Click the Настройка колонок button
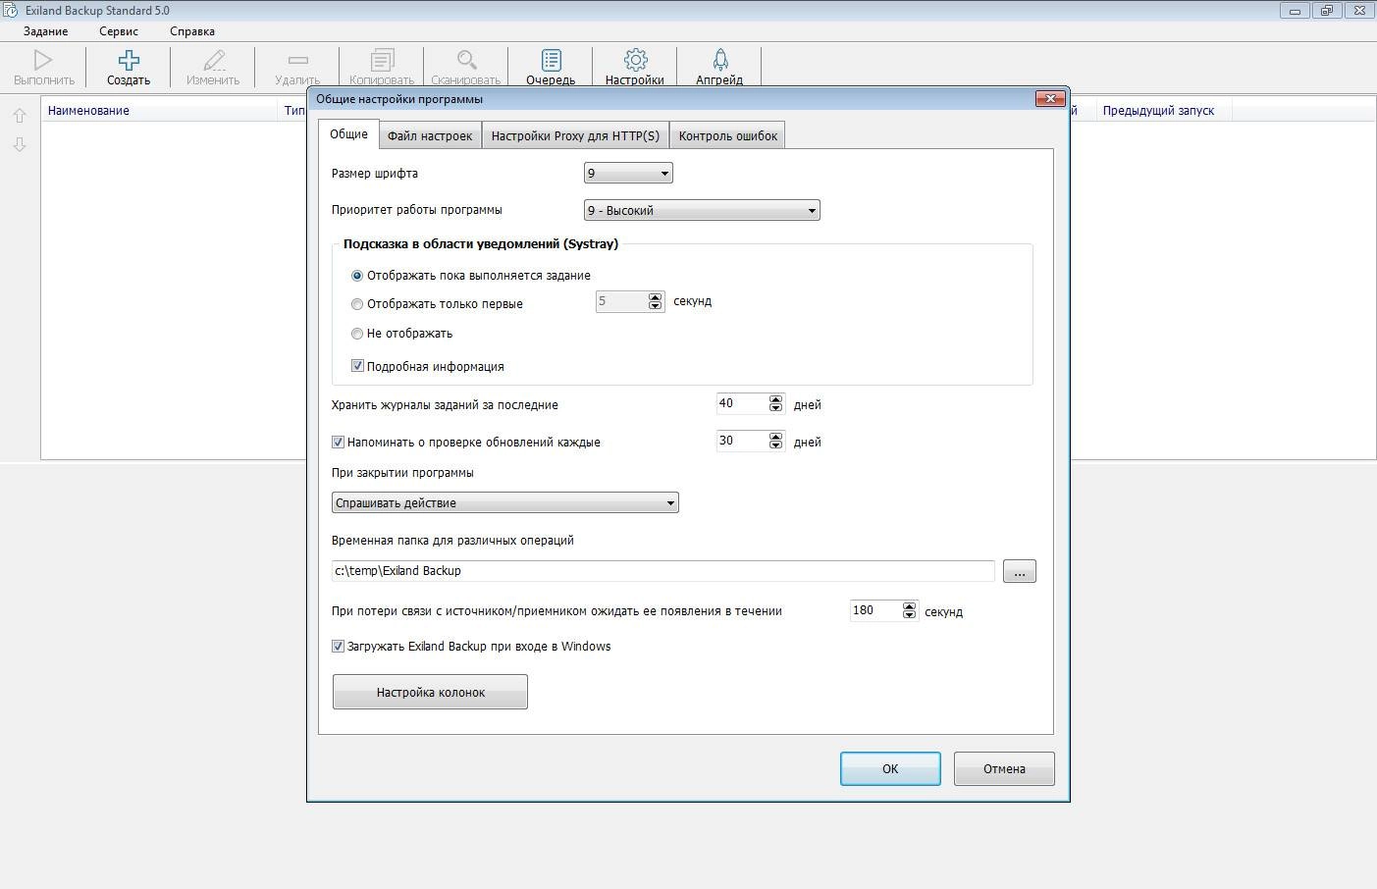Viewport: 1377px width, 889px height. (x=430, y=692)
